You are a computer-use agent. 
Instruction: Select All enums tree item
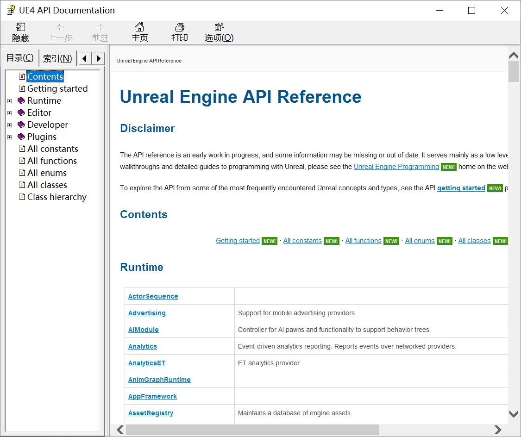[x=47, y=173]
